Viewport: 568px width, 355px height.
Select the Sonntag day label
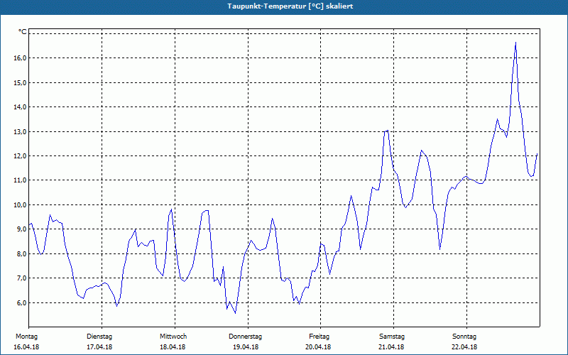464,337
